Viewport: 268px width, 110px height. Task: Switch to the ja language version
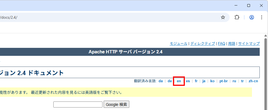coord(204,81)
